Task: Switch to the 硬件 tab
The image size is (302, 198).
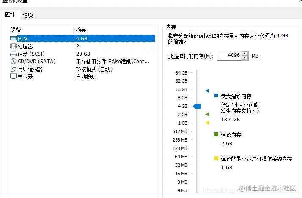Action: click(10, 14)
